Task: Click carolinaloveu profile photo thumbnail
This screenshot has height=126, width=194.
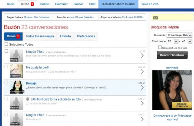Action: tap(16, 87)
